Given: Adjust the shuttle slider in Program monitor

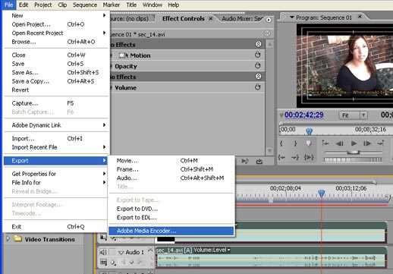Looking at the screenshot, I should 354,153.
